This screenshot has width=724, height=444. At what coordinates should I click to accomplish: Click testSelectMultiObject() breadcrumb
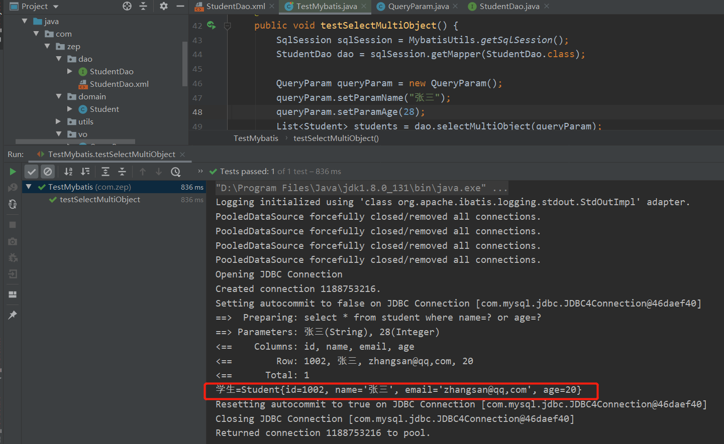336,138
